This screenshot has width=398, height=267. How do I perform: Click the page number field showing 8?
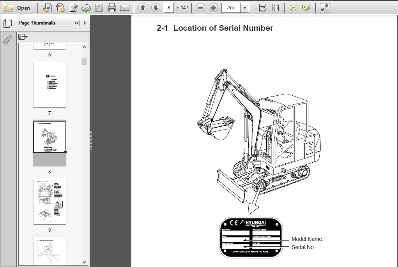coord(168,8)
